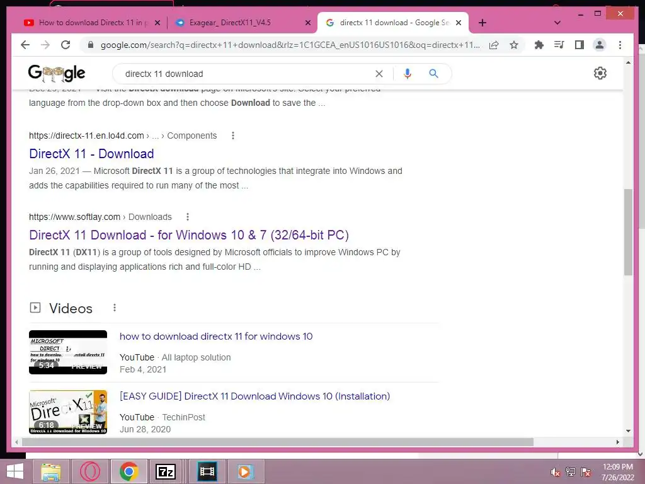The width and height of the screenshot is (645, 484).
Task: Open media controls icon in toolbar
Action: pos(559,45)
